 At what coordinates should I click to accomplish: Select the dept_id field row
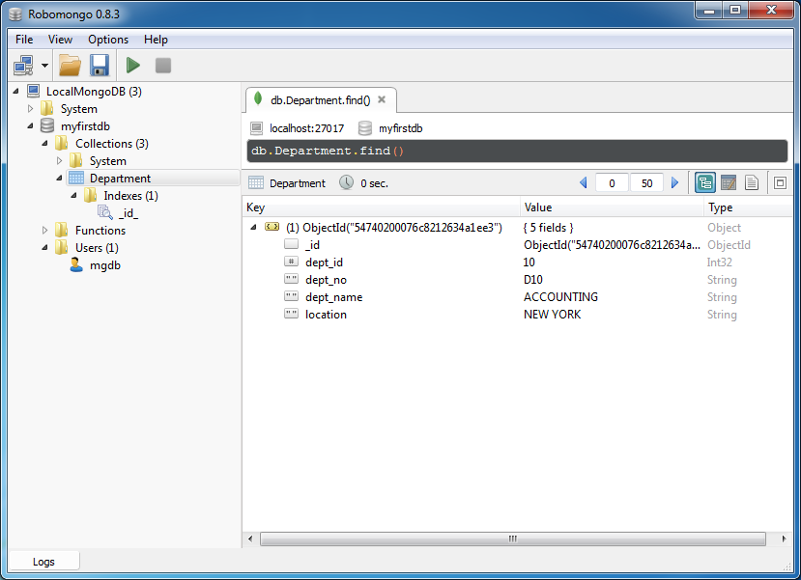(x=517, y=262)
